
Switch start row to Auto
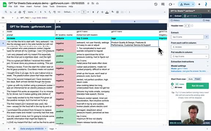(x=190, y=79)
